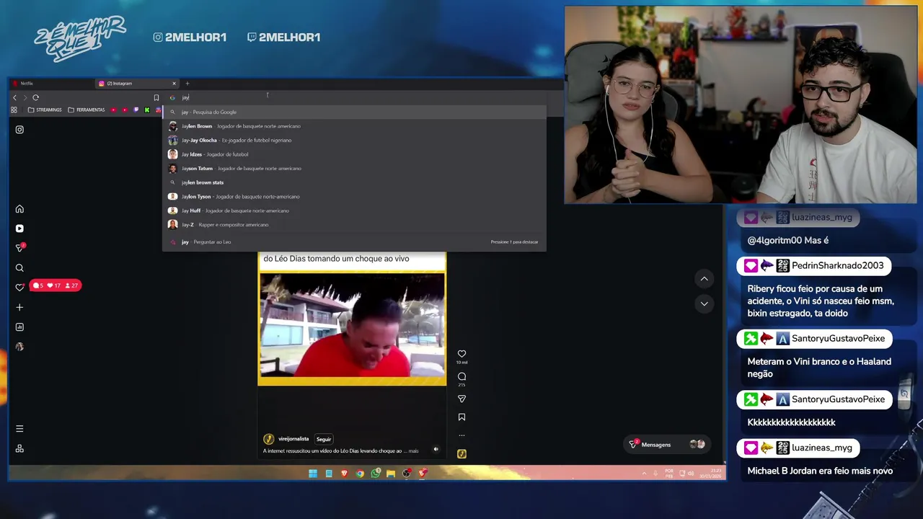Click the browser forward arrow
The height and width of the screenshot is (519, 923).
tap(25, 97)
